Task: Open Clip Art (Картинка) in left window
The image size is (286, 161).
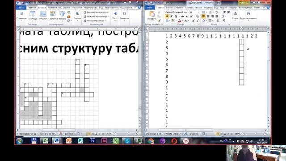Action: point(53,16)
